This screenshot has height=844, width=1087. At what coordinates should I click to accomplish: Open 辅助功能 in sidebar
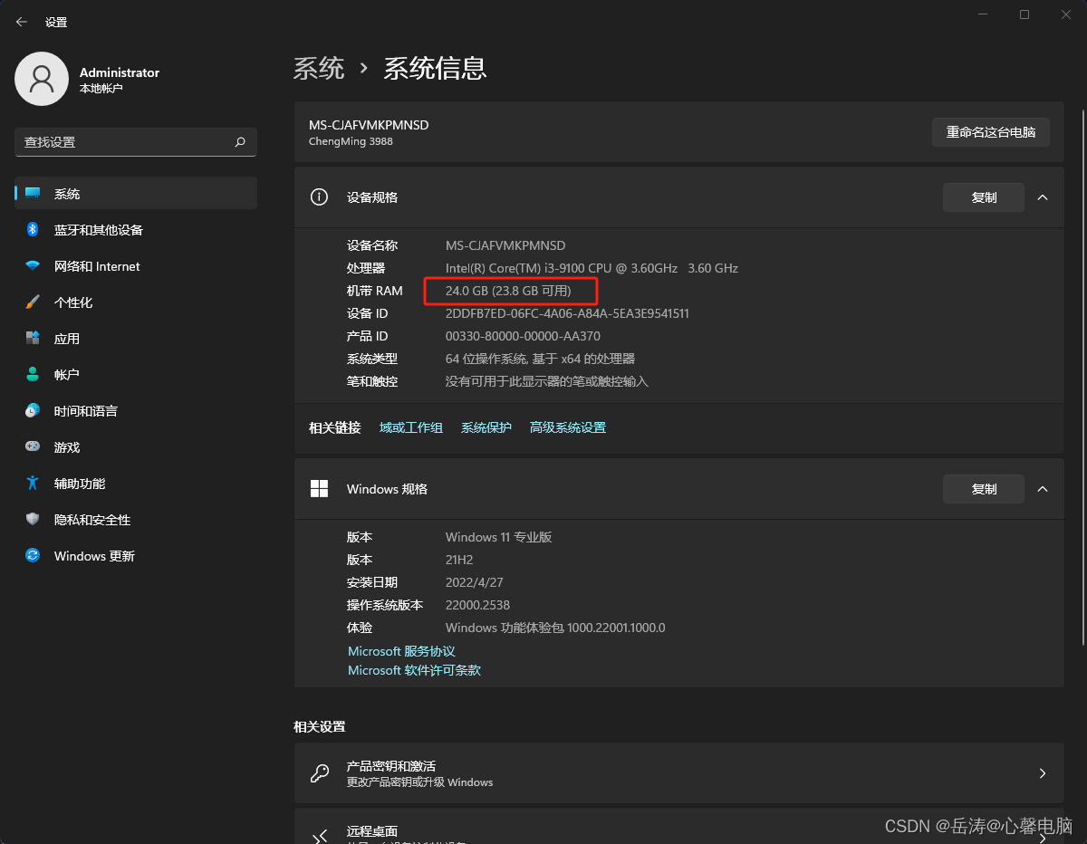tap(136, 484)
